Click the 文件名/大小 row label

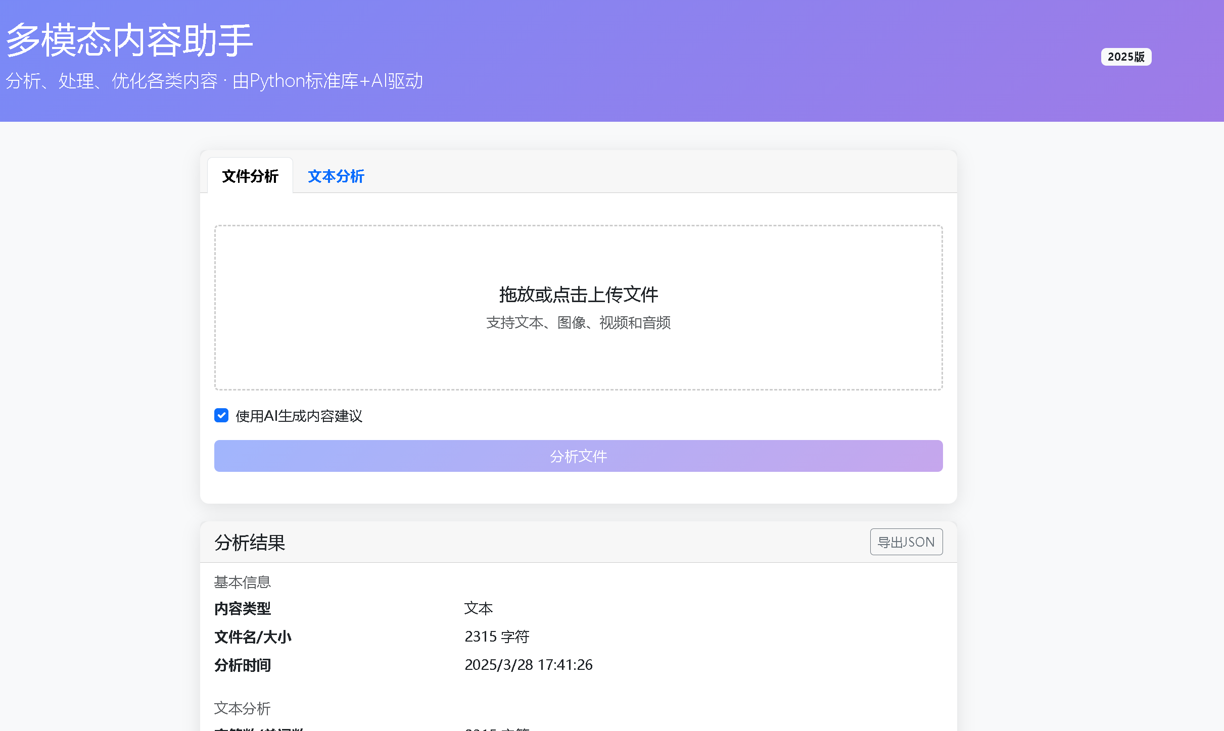click(x=253, y=637)
